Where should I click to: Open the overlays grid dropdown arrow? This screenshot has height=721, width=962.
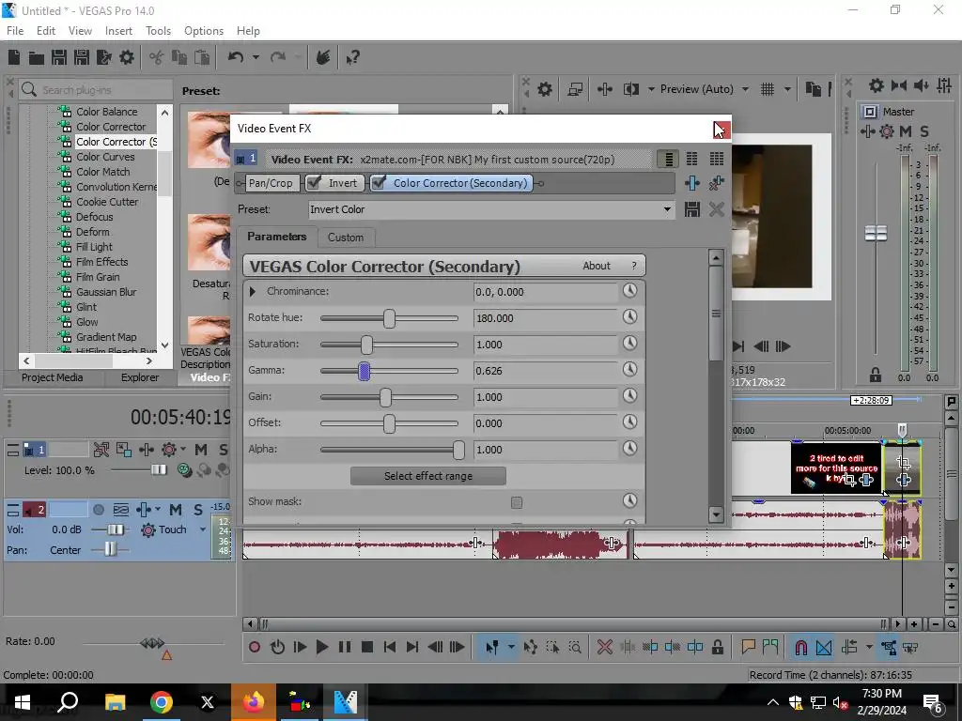[787, 89]
